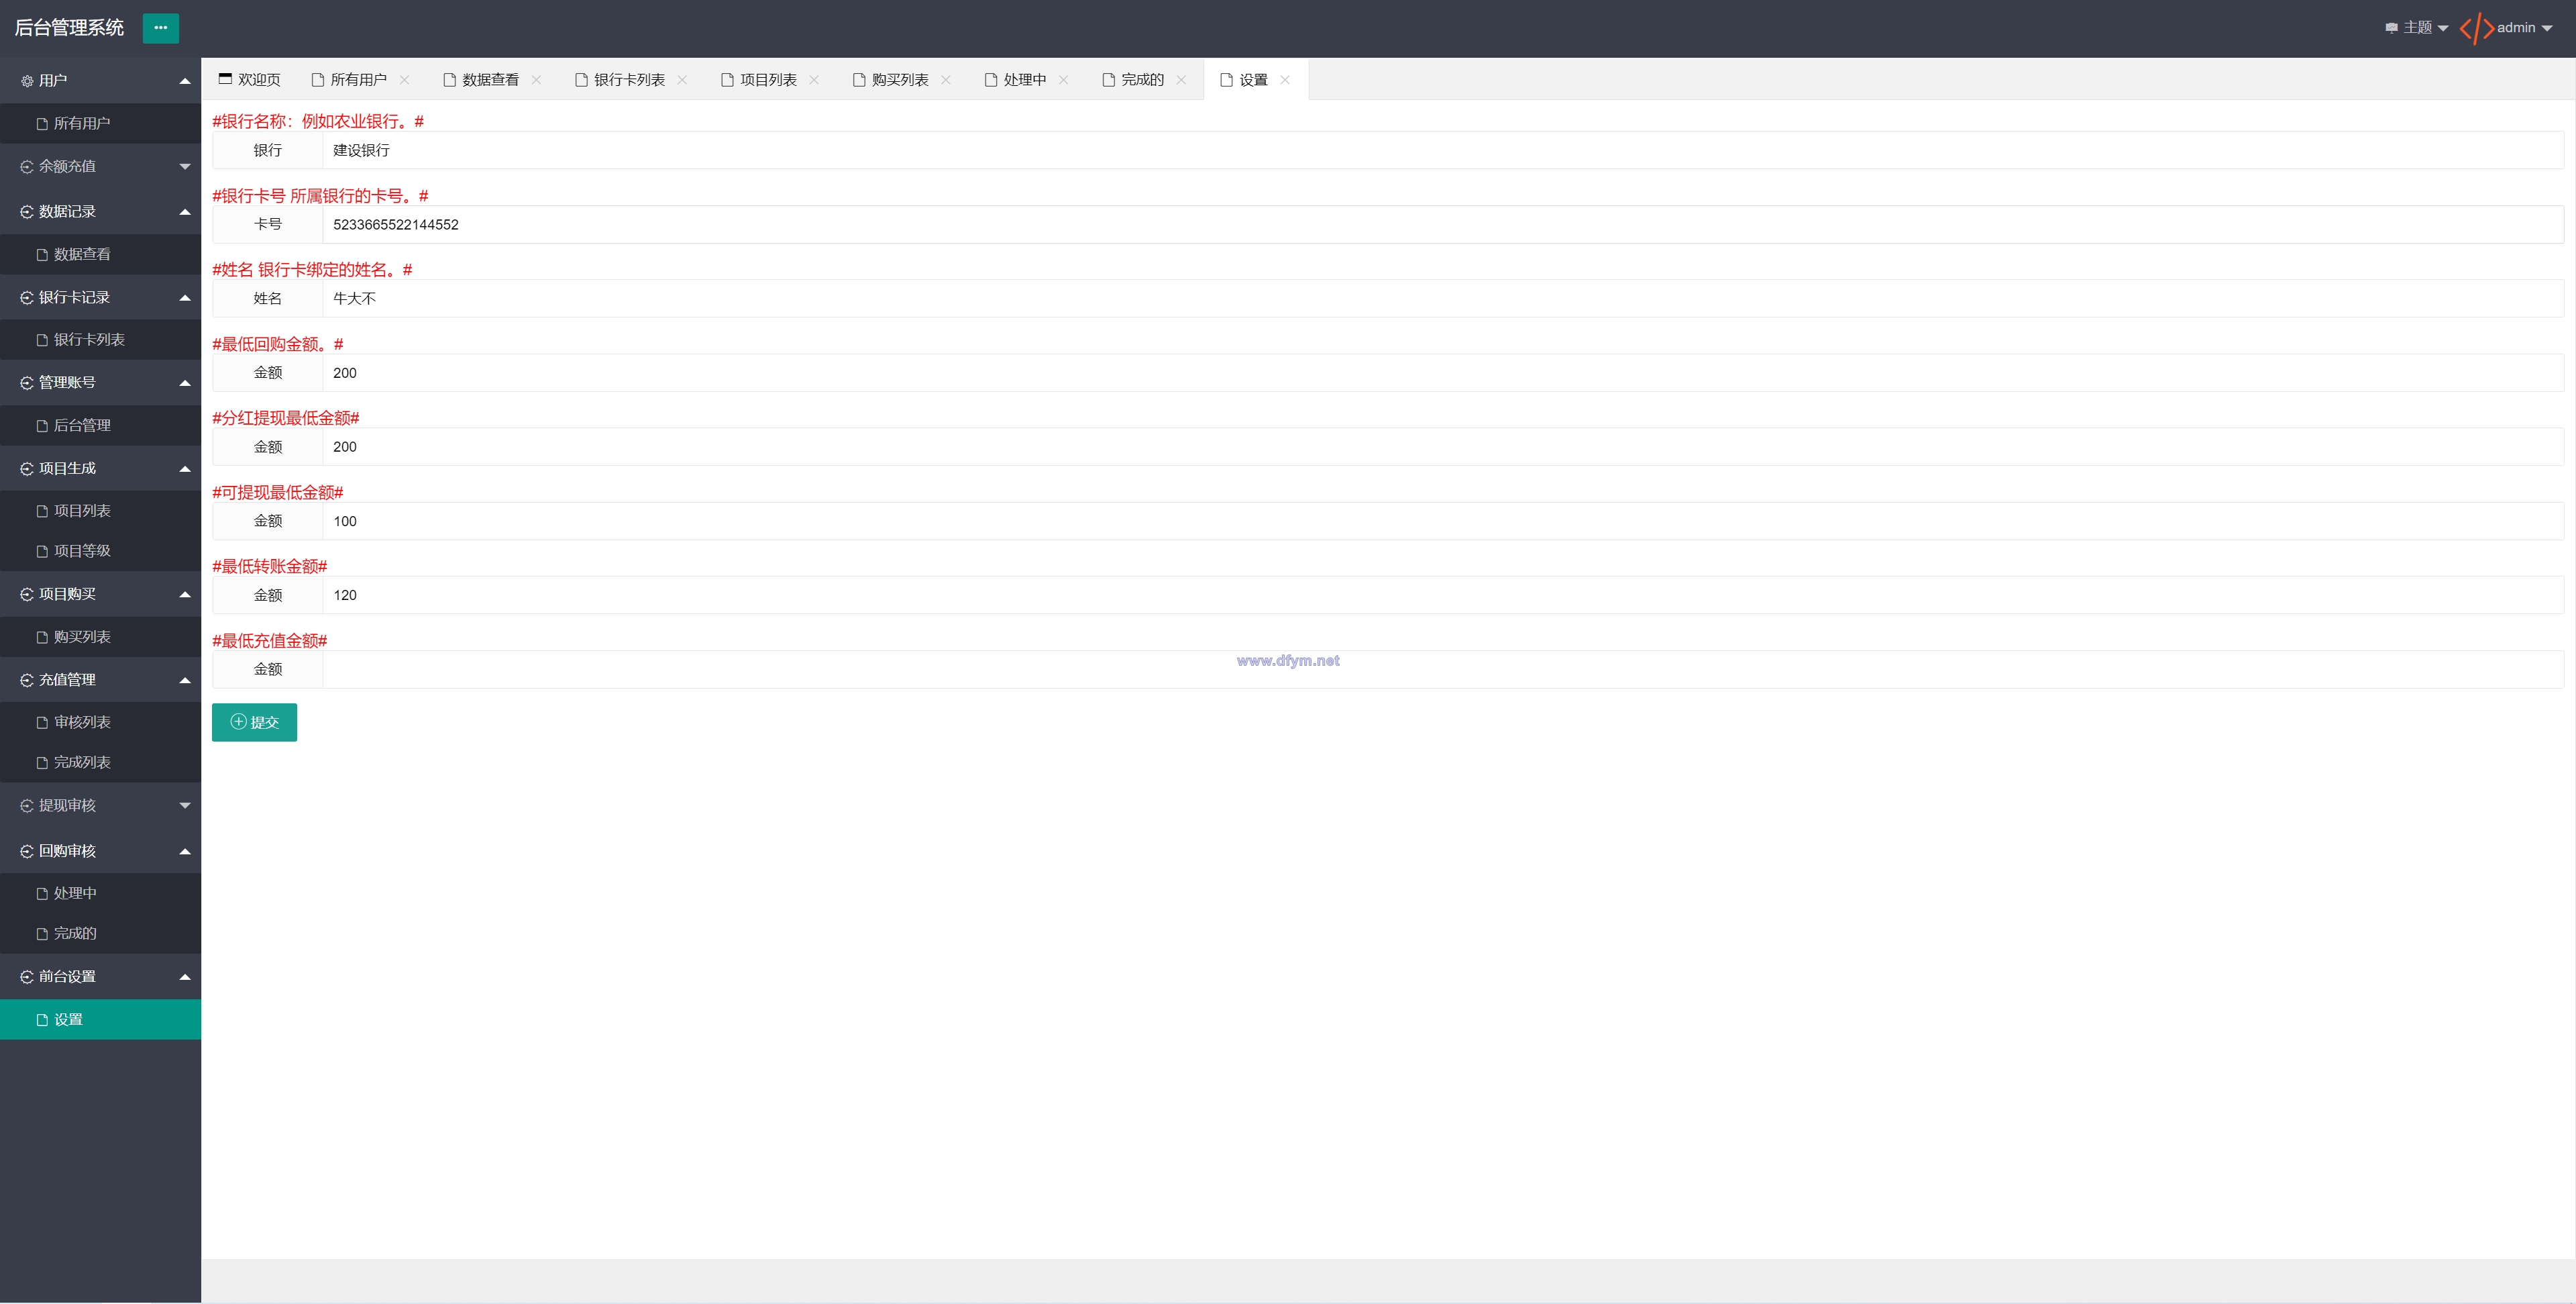Image resolution: width=2576 pixels, height=1304 pixels.
Task: Open 完成列表 in the sidebar
Action: [x=100, y=762]
